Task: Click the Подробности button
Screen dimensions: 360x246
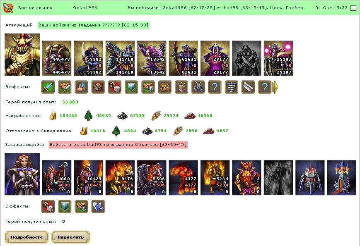Action: (x=27, y=237)
